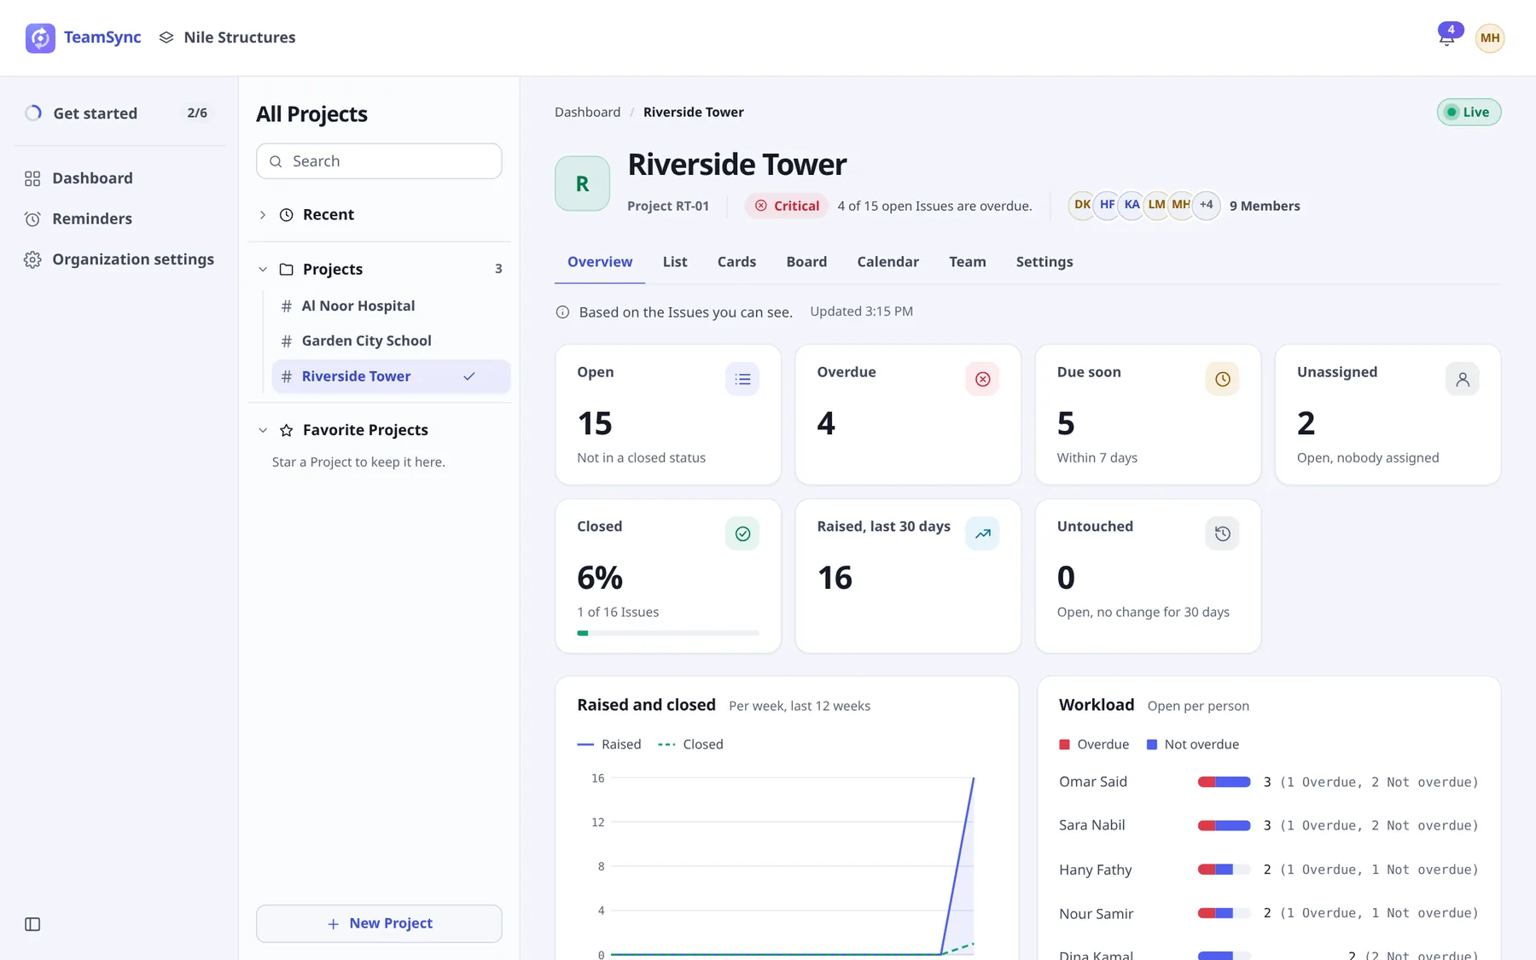The height and width of the screenshot is (960, 1536).
Task: Click the Open card list icon
Action: 742,379
